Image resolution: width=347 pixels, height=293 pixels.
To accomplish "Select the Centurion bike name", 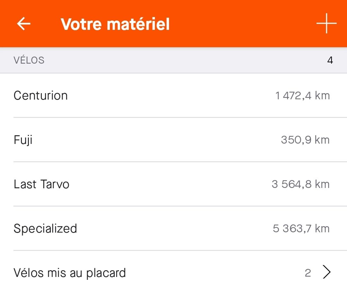I will point(40,96).
